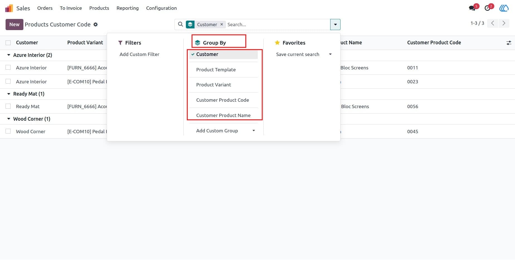Viewport: 515px width, 260px height.
Task: Open the activities clock icon
Action: [487, 8]
